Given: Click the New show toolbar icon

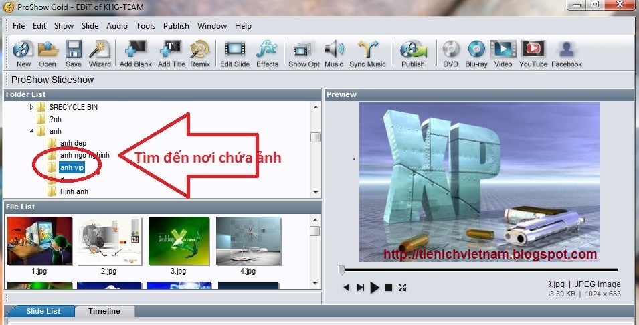Looking at the screenshot, I should click(23, 53).
